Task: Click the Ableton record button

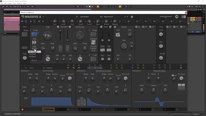Action: coord(92,6)
